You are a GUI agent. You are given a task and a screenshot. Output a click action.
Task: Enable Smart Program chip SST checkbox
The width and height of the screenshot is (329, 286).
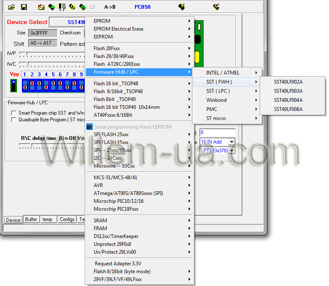pos(14,113)
